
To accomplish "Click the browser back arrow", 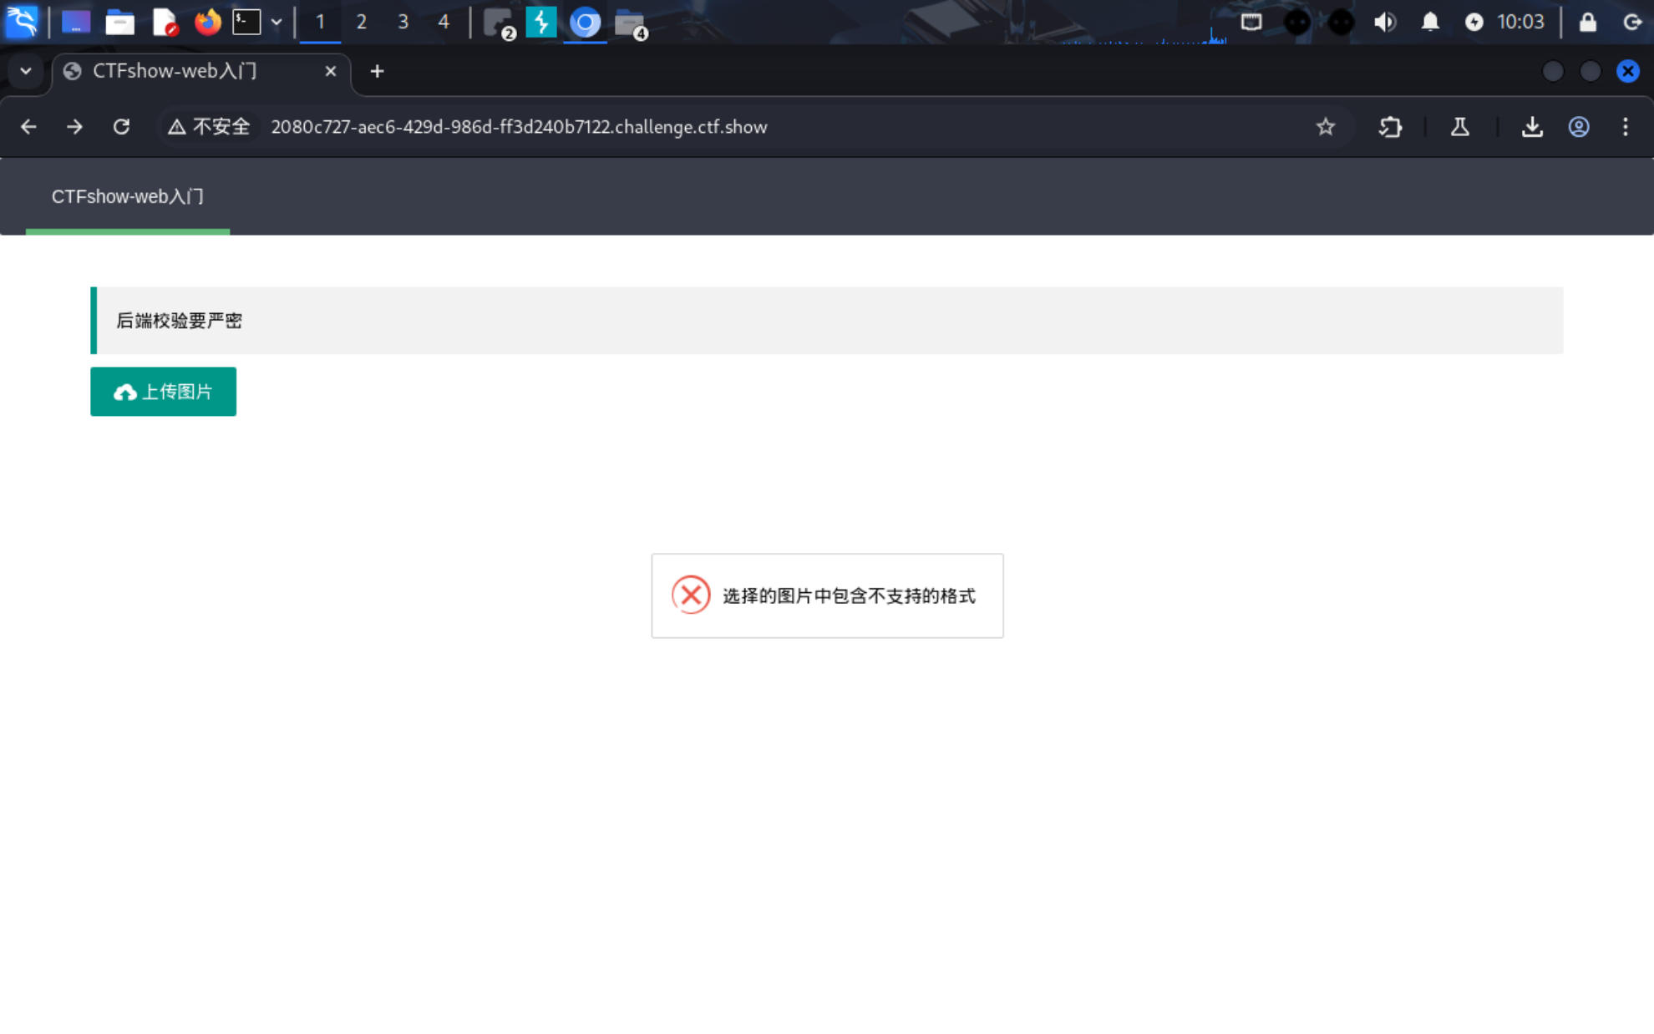I will [28, 127].
